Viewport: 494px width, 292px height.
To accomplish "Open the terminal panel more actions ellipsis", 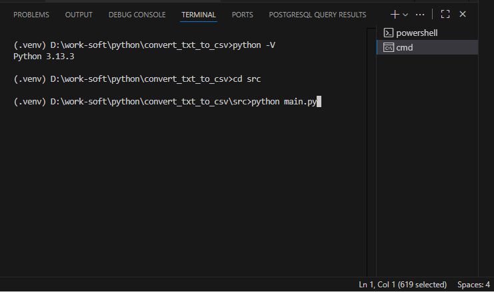I will click(420, 15).
